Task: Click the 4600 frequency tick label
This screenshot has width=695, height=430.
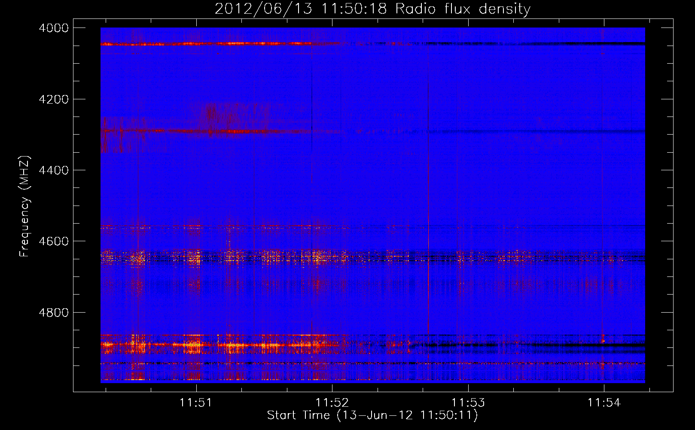Action: [54, 241]
